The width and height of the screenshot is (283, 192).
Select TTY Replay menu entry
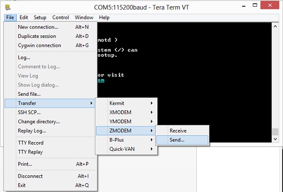pyautogui.click(x=50, y=152)
